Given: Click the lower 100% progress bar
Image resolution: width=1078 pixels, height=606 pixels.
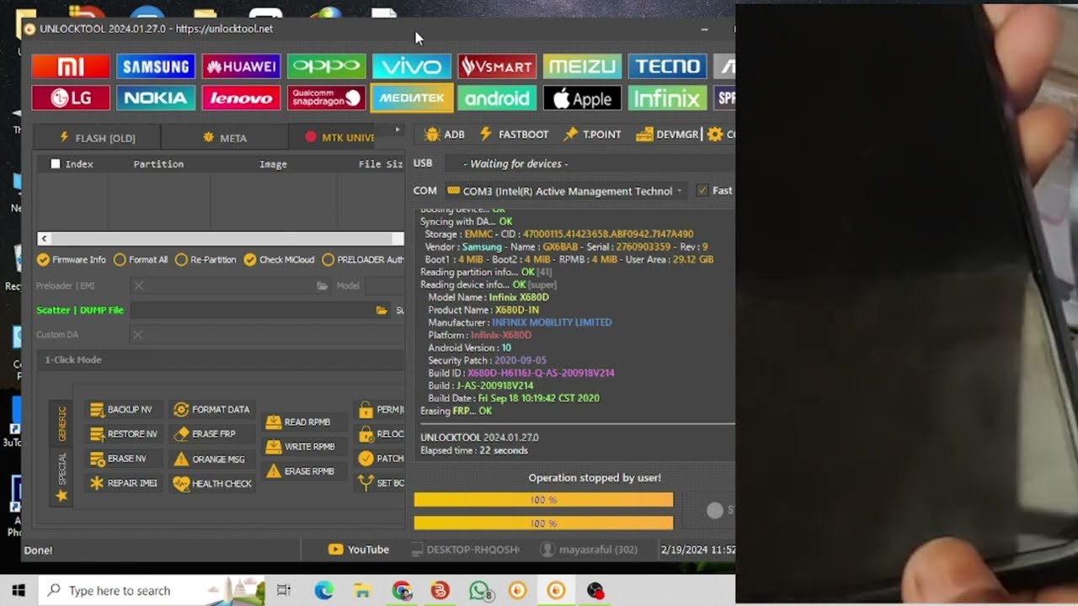Looking at the screenshot, I should [x=544, y=524].
